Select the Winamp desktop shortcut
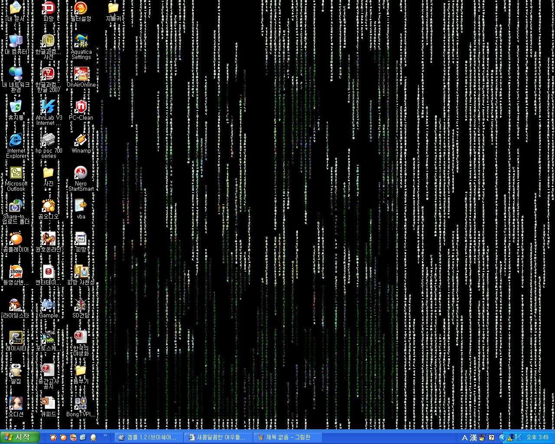This screenshot has height=444, width=555. tap(81, 143)
